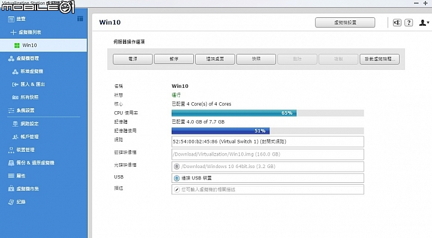The height and width of the screenshot is (238, 432).
Task: Click the 快照 snapshot button
Action: tap(256, 59)
